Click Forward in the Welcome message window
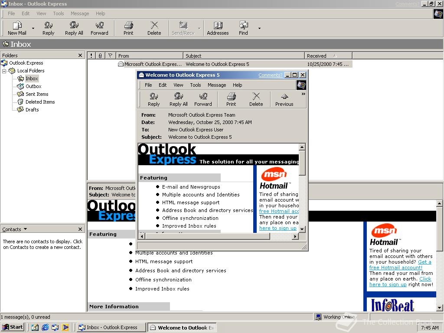This screenshot has width=444, height=333. pyautogui.click(x=203, y=99)
